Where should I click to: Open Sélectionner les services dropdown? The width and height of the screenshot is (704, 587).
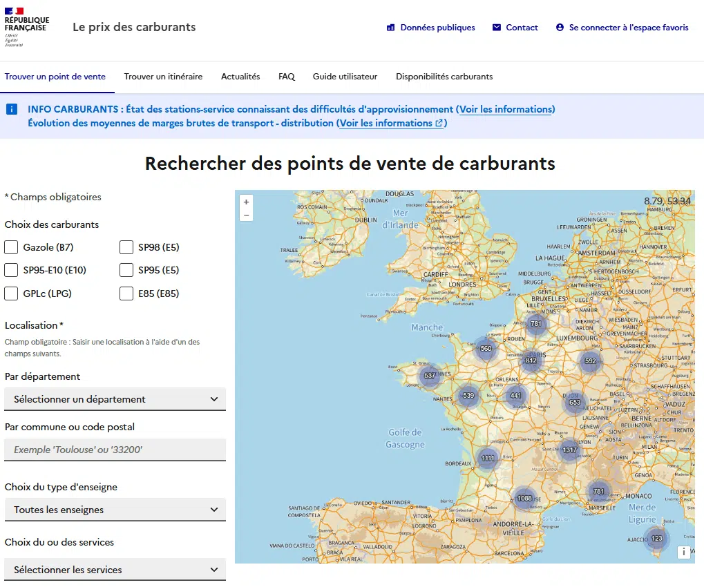(115, 570)
